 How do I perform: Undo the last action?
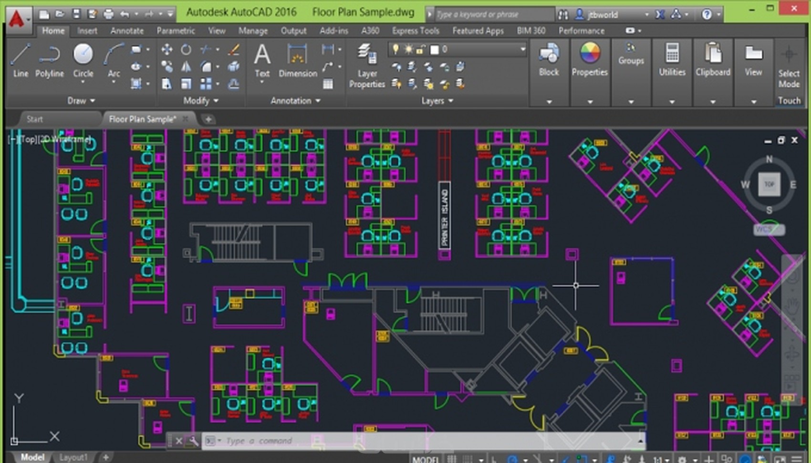(x=125, y=14)
